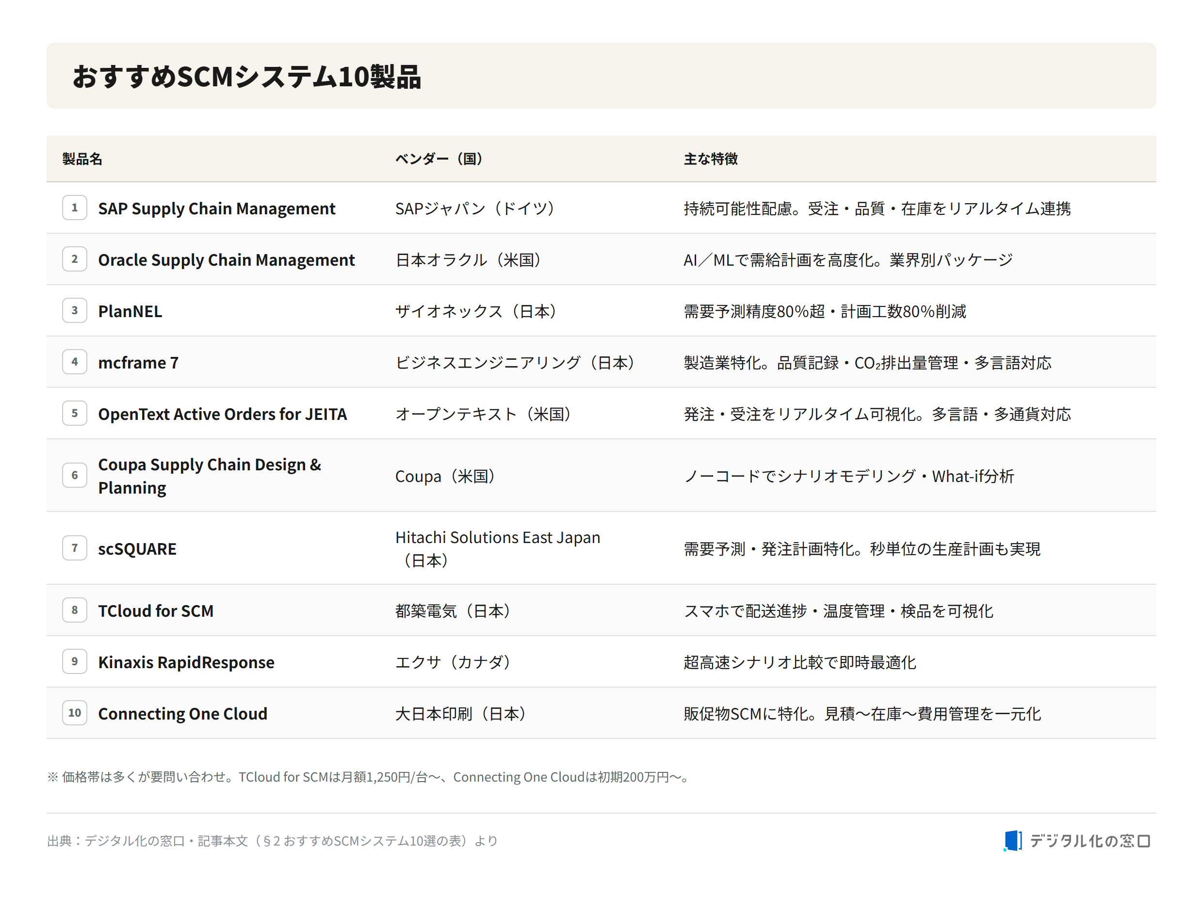Select SAP Supply Chain Management product name
Image resolution: width=1203 pixels, height=897 pixels.
tap(217, 208)
